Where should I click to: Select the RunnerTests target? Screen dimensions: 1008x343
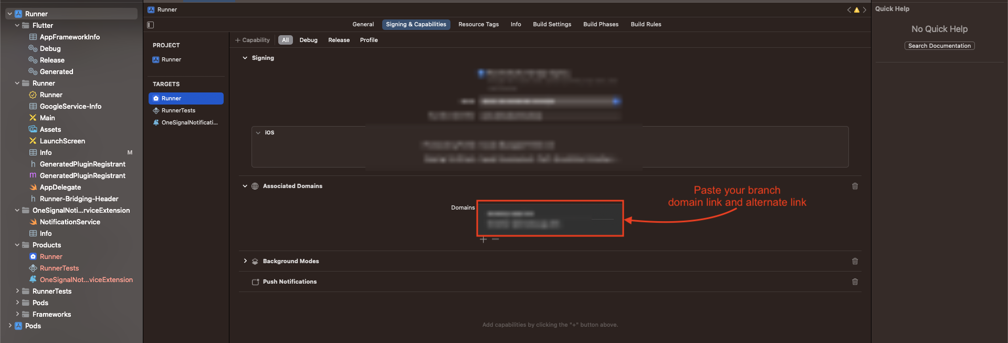tap(178, 110)
